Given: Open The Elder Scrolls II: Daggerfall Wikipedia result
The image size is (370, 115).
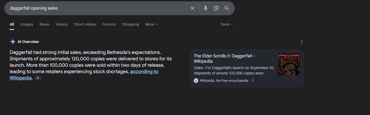Looking at the screenshot, I should click(x=224, y=58).
